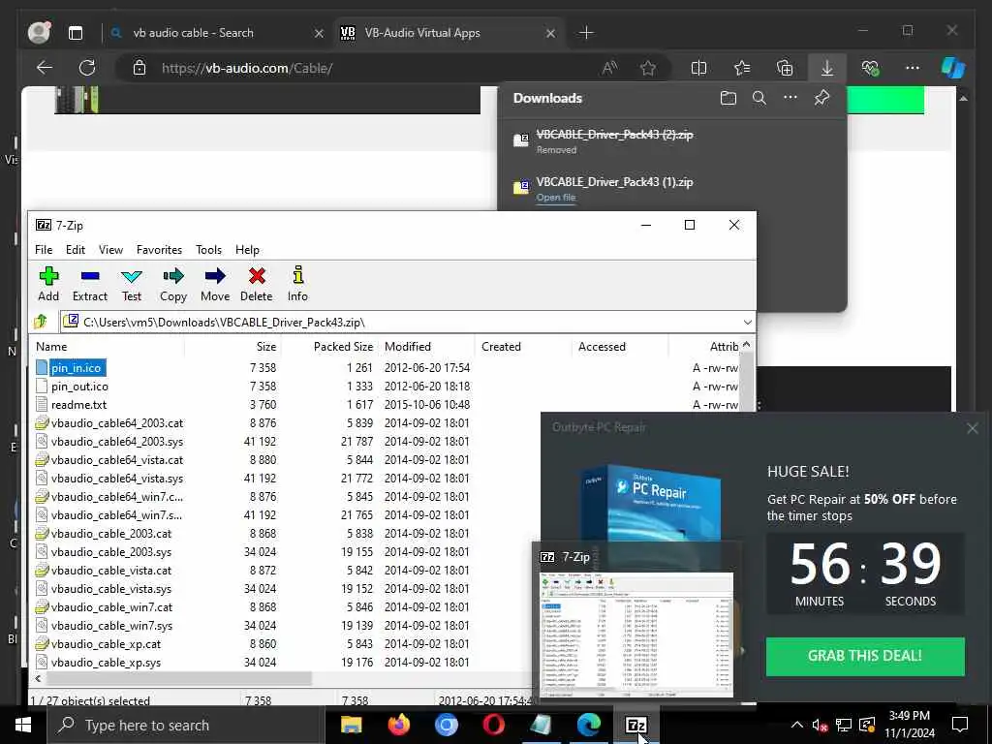
Task: Add this page to favorites star
Action: click(x=648, y=68)
